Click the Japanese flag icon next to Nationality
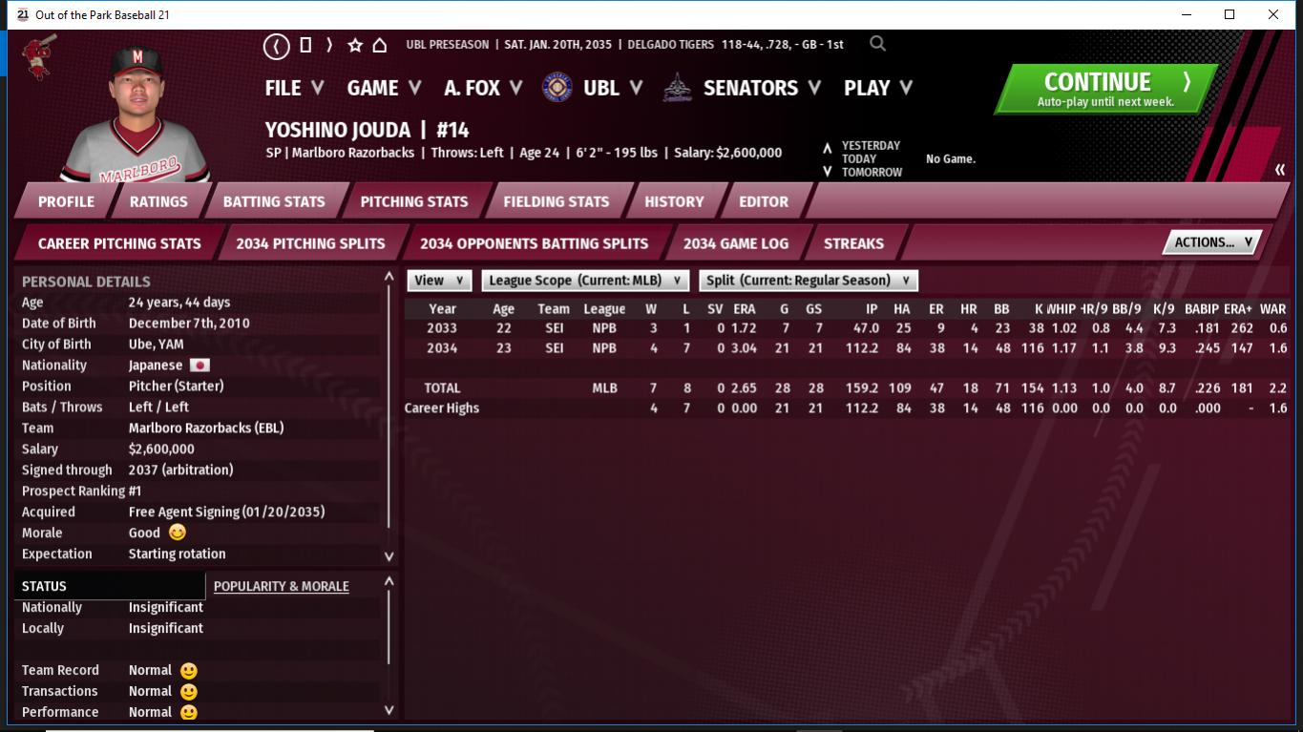The height and width of the screenshot is (732, 1303). [x=200, y=366]
